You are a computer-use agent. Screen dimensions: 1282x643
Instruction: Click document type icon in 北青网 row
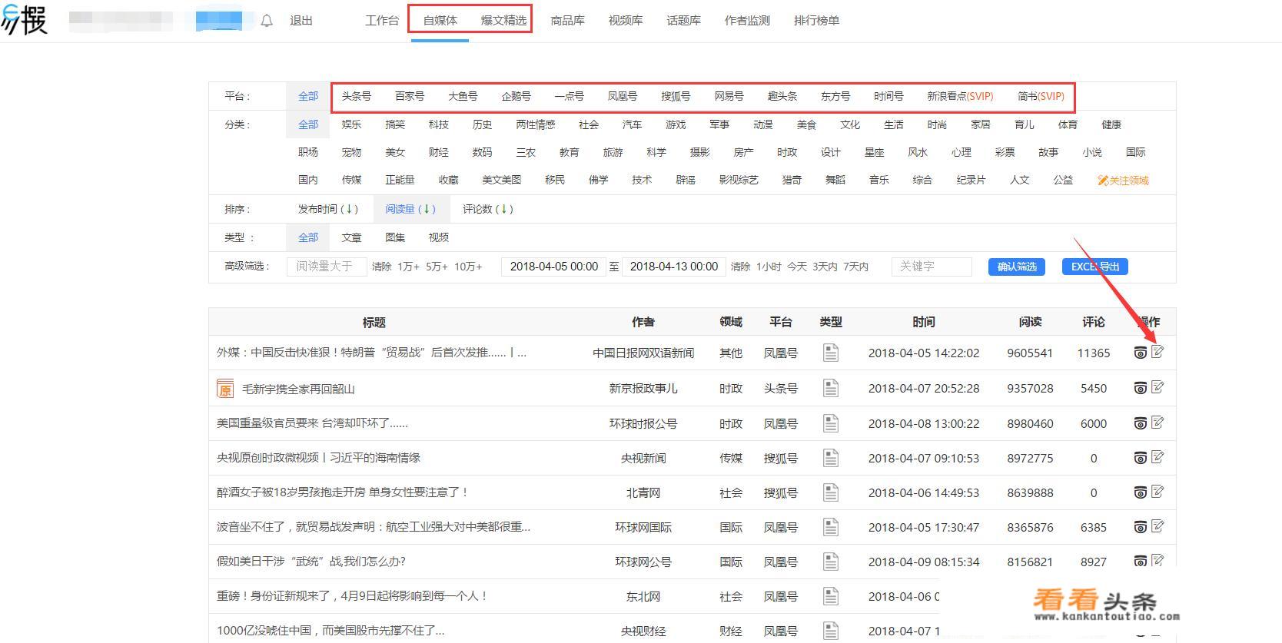click(831, 492)
